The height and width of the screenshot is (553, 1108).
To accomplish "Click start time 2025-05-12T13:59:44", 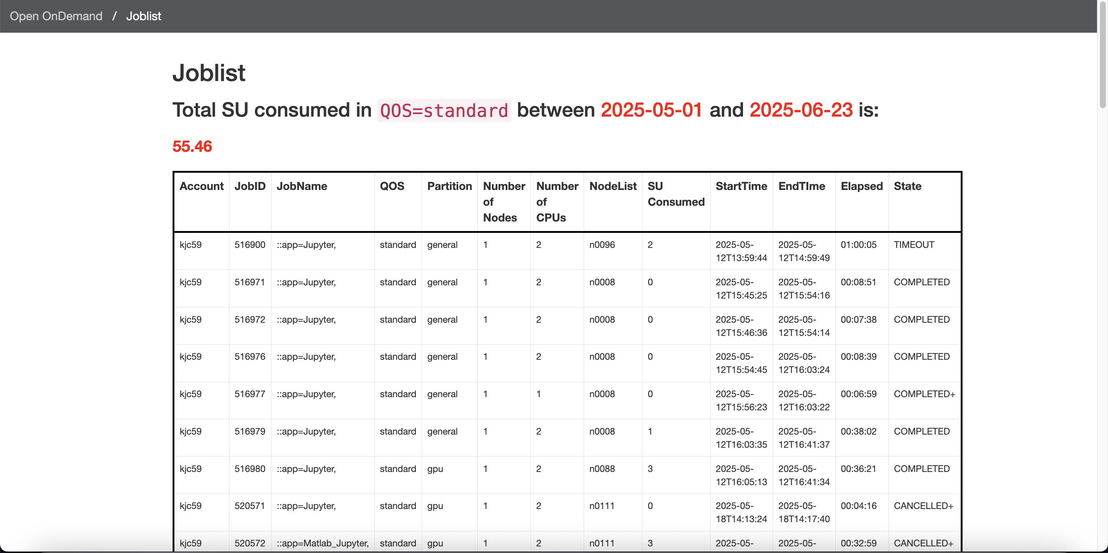I will (x=741, y=251).
